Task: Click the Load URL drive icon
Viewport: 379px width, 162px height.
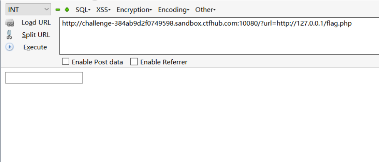Action: click(10, 23)
